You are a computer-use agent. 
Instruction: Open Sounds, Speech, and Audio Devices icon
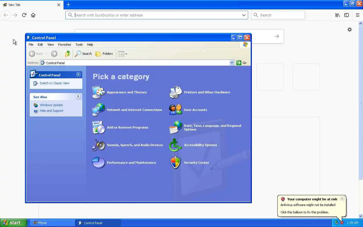point(98,145)
